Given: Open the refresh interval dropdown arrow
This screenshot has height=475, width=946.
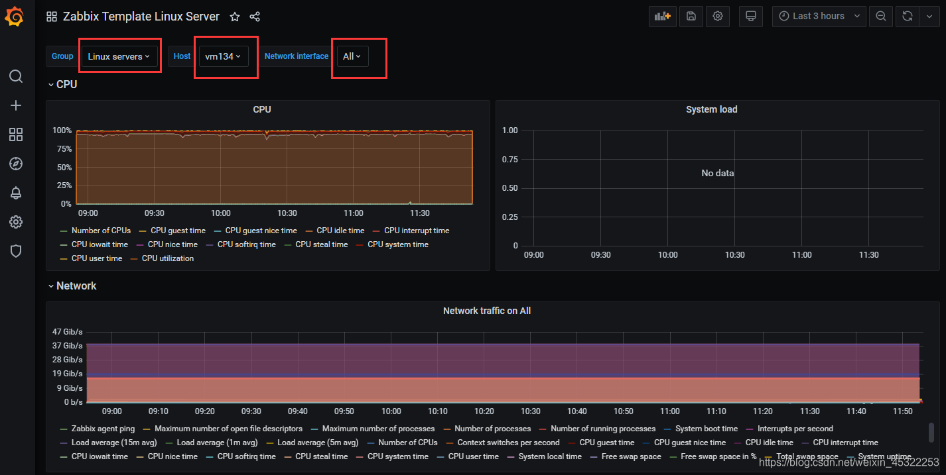Looking at the screenshot, I should [x=928, y=17].
